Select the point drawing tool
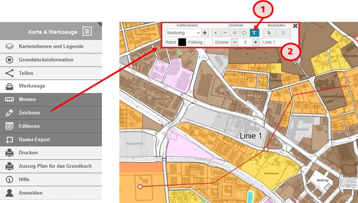This screenshot has height=203, width=358. click(x=216, y=33)
